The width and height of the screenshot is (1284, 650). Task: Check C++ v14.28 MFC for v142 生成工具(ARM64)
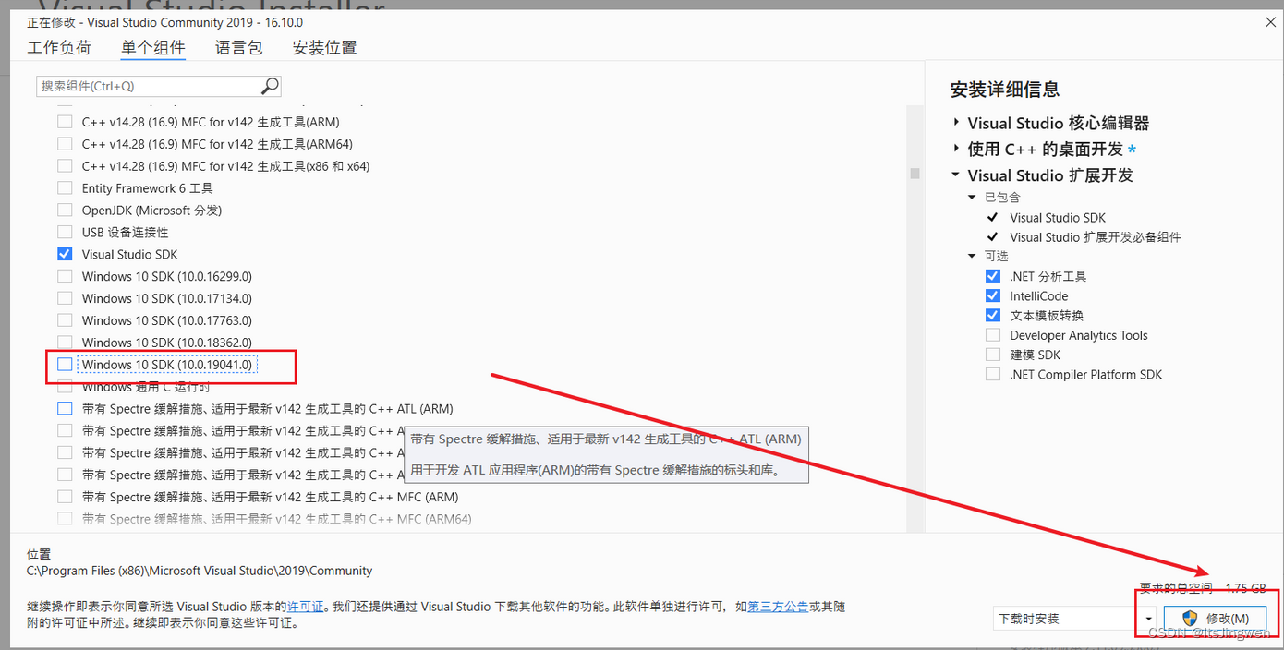pos(65,144)
